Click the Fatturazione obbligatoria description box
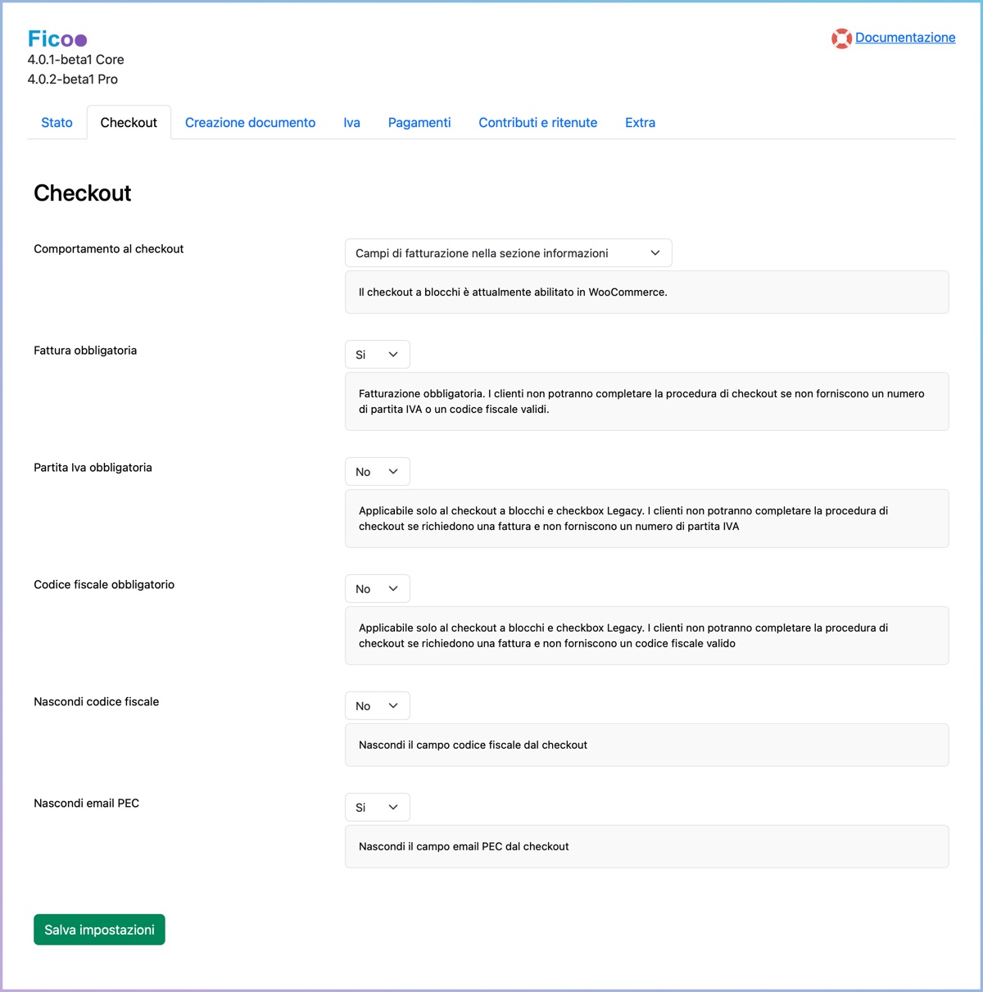This screenshot has height=992, width=983. pyautogui.click(x=646, y=401)
